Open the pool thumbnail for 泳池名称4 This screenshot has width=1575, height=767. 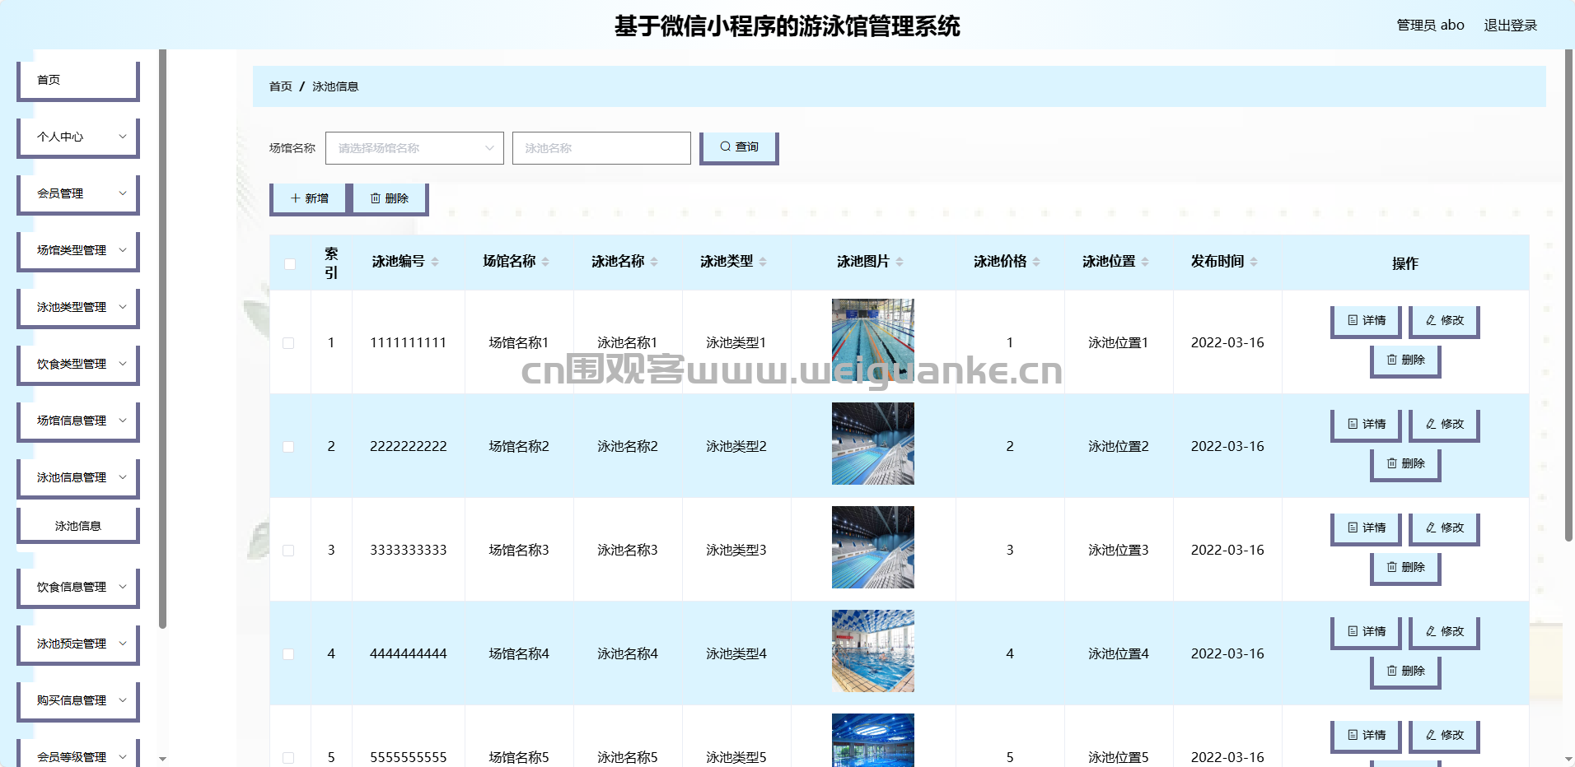click(873, 651)
